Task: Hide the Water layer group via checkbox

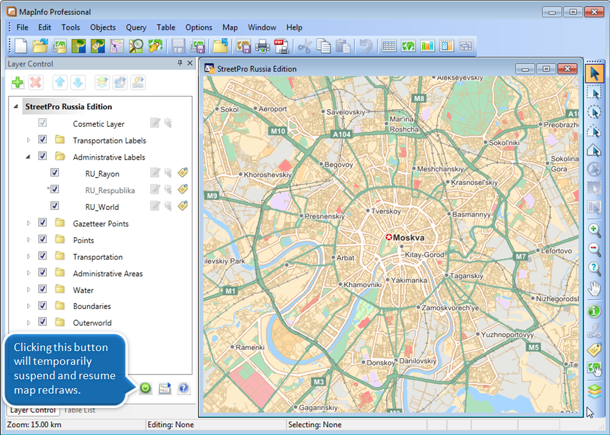Action: point(43,289)
